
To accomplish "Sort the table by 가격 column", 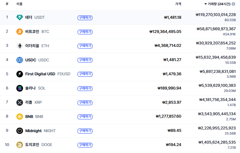I will click(178, 4).
